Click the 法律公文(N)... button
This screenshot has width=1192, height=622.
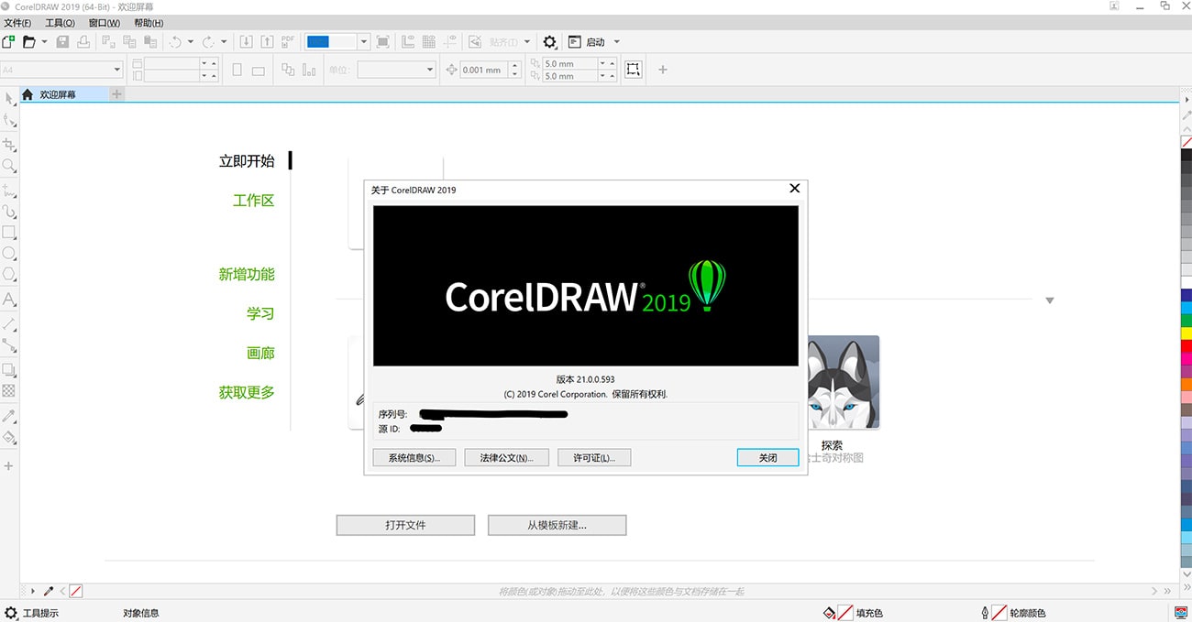tap(506, 457)
